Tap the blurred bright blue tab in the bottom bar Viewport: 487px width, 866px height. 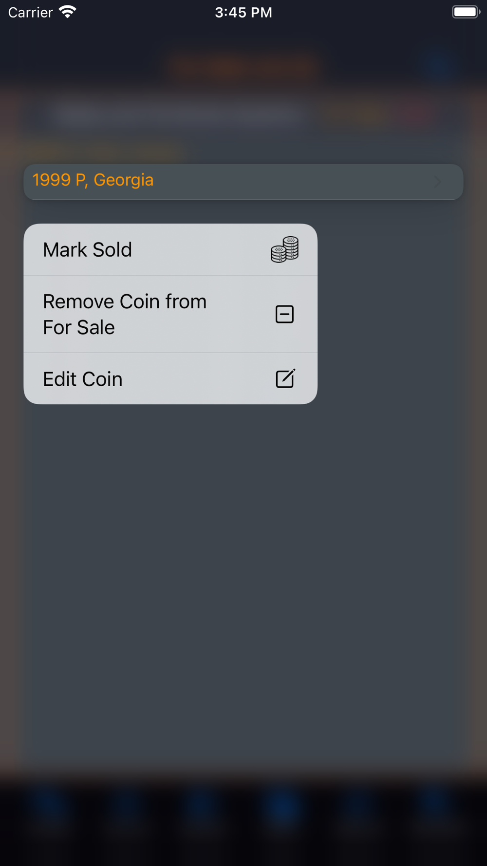click(283, 807)
